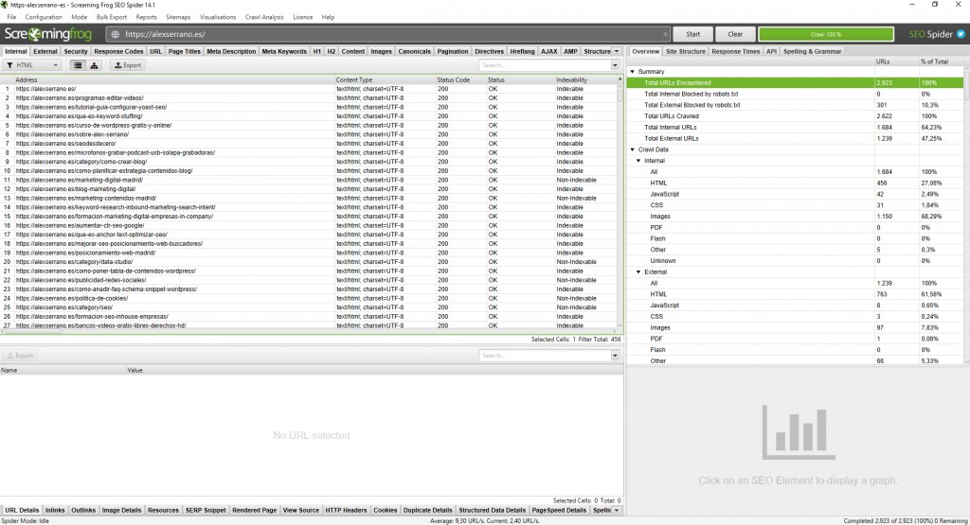Viewport: 970px width, 525px height.
Task: Select Total URLs Encountered summary row
Action: [795, 82]
